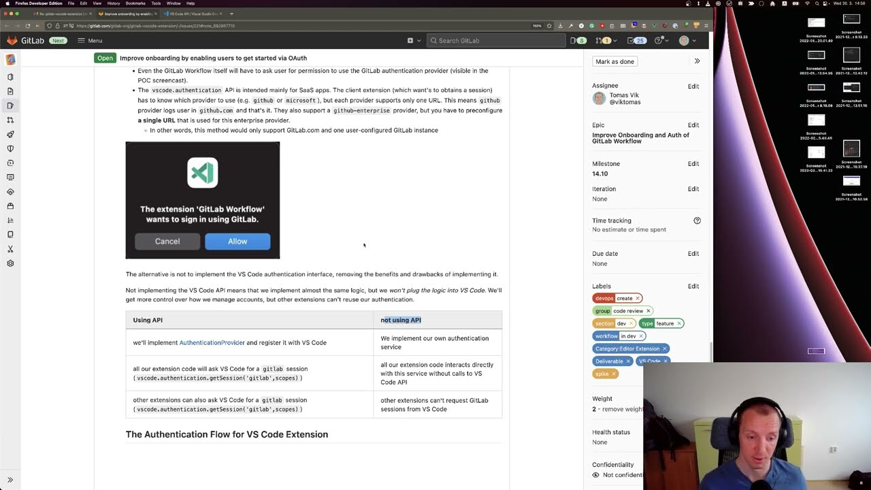This screenshot has width=871, height=490.
Task: Open Settings gear icon in sidebar
Action: pyautogui.click(x=10, y=263)
